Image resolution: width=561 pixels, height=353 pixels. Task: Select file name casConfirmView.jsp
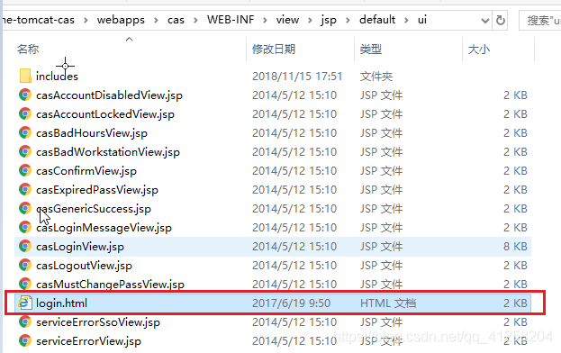pyautogui.click(x=86, y=171)
